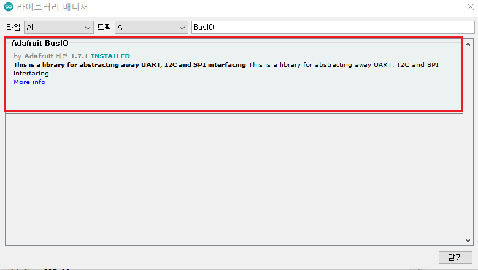
Task: Open the 토픽 (Topic) dropdown
Action: pyautogui.click(x=151, y=28)
